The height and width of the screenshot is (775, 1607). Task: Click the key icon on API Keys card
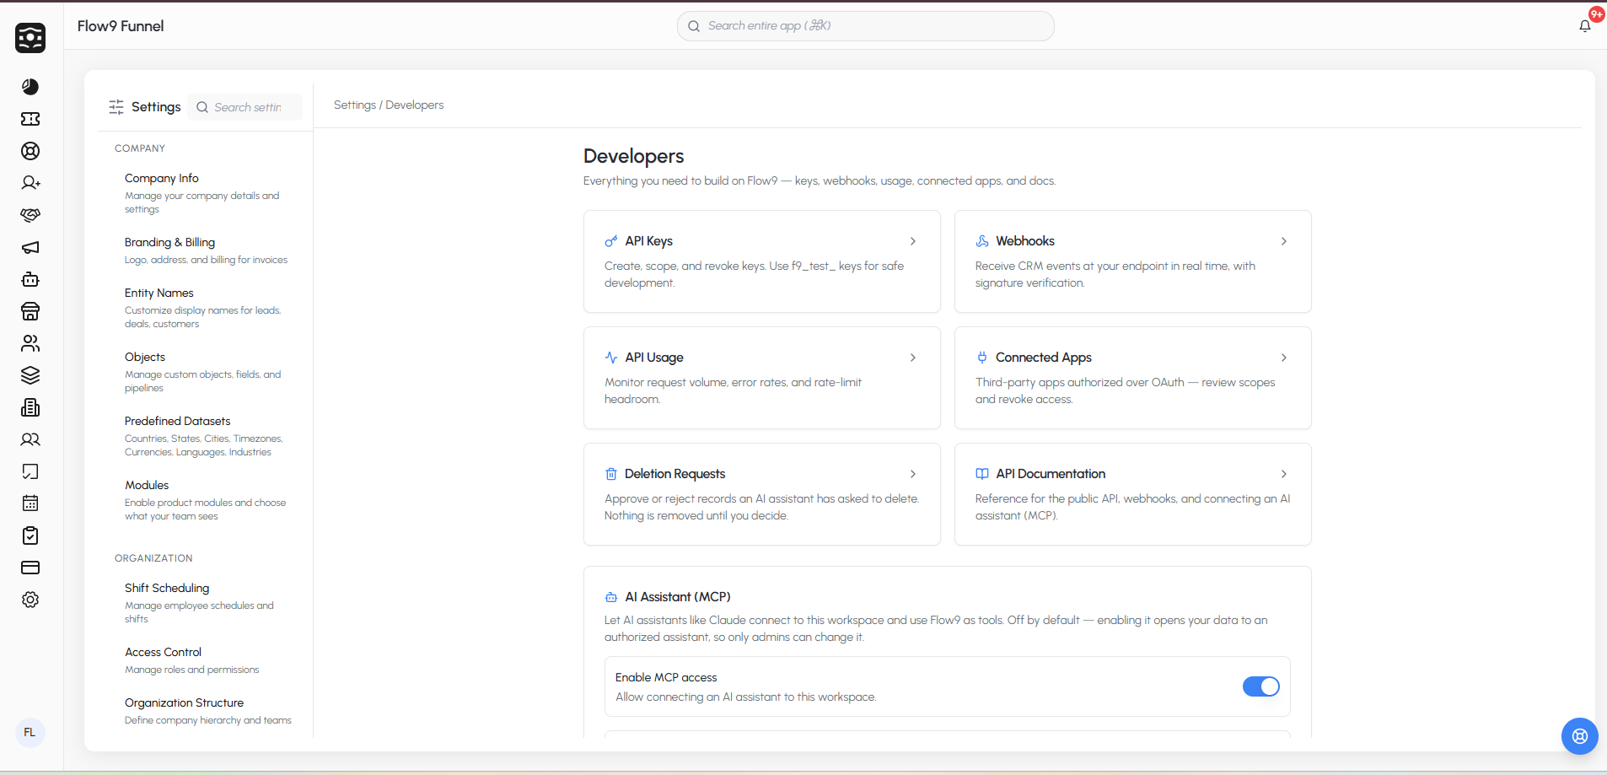coord(611,241)
